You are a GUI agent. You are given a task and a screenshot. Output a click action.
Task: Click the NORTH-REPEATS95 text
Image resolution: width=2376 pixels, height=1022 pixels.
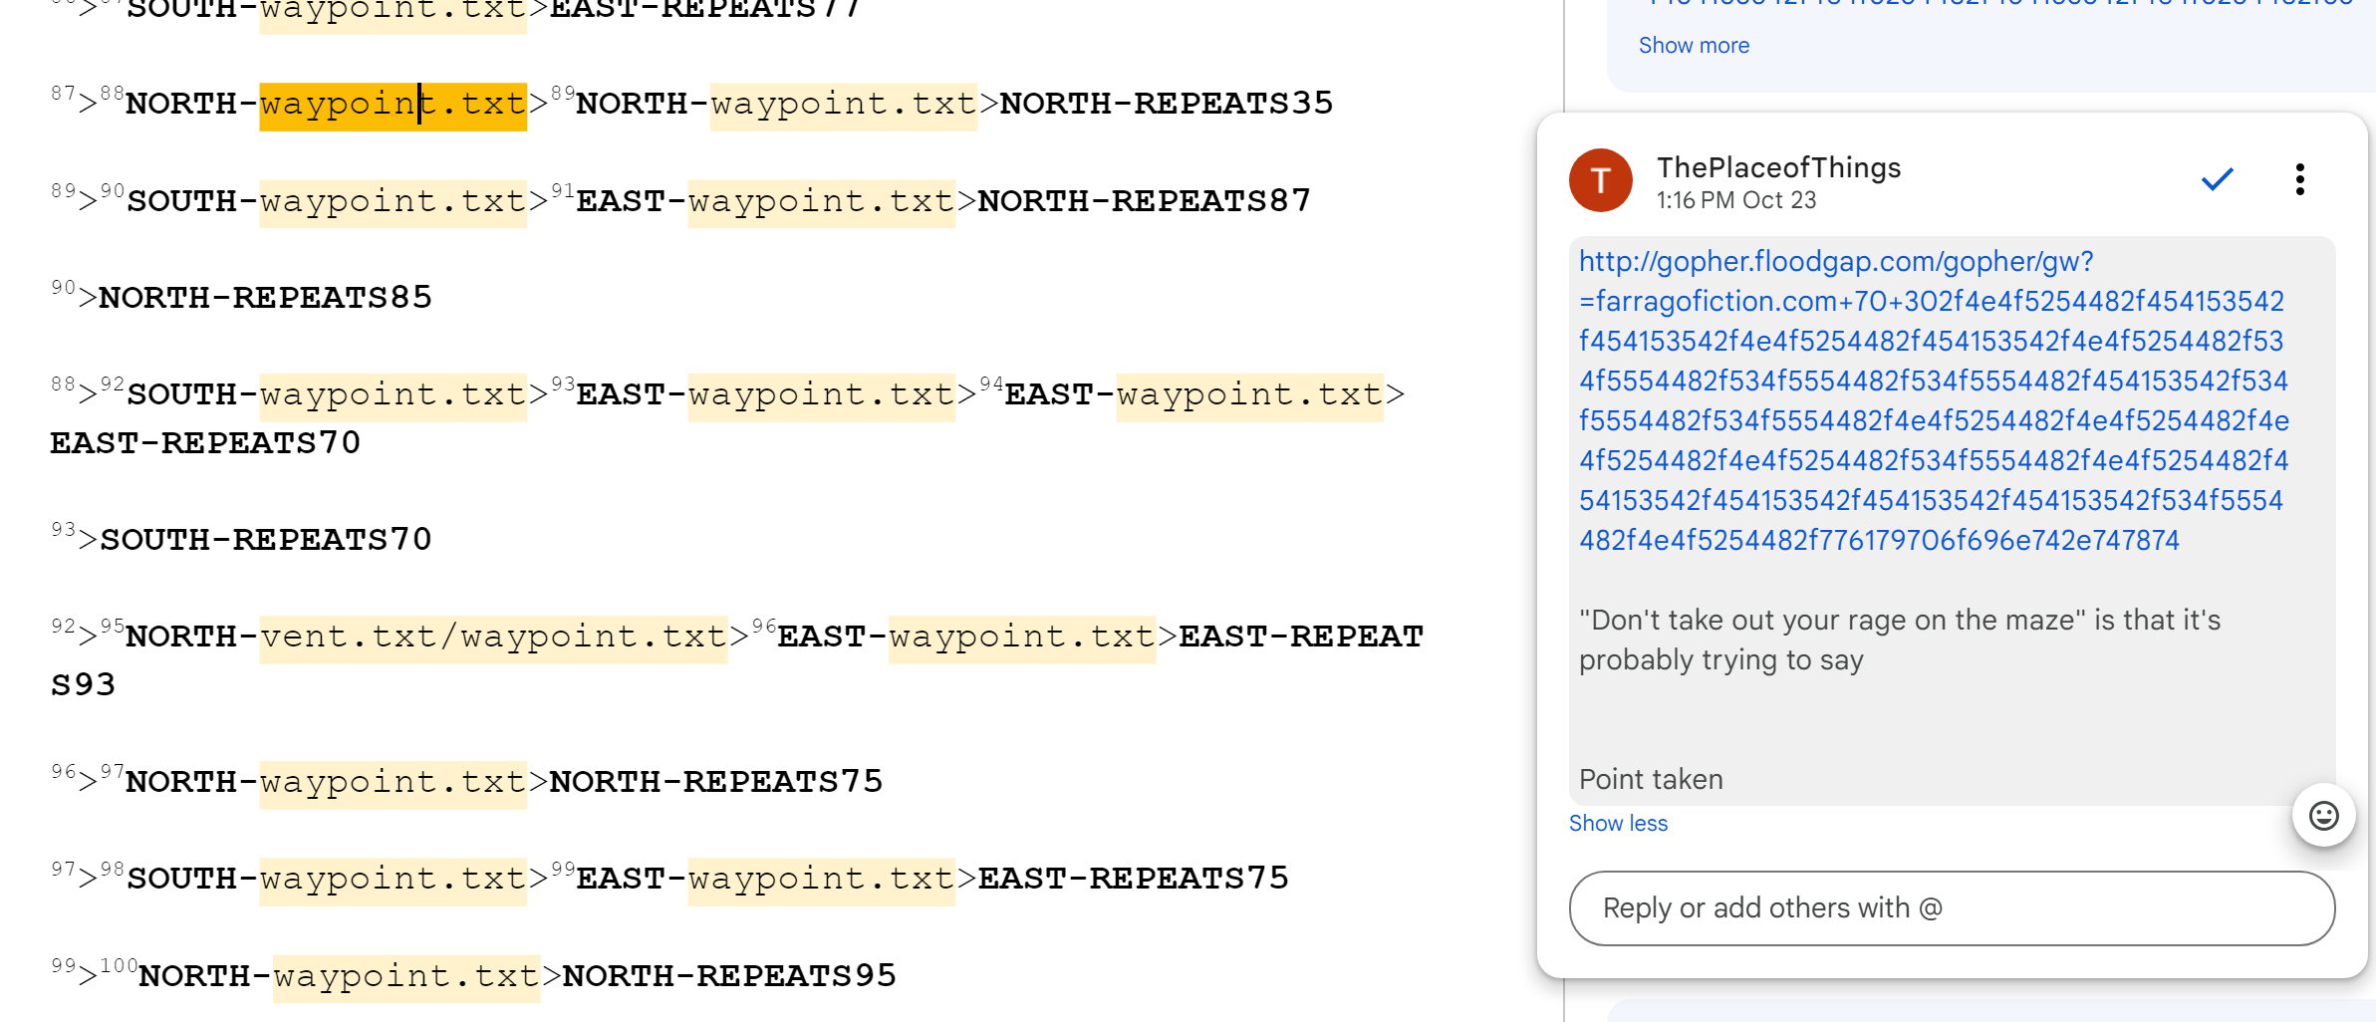[729, 976]
